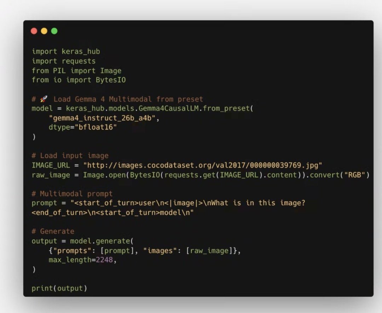
Task: Click the "from io import BytesIO" line
Action: coord(79,80)
